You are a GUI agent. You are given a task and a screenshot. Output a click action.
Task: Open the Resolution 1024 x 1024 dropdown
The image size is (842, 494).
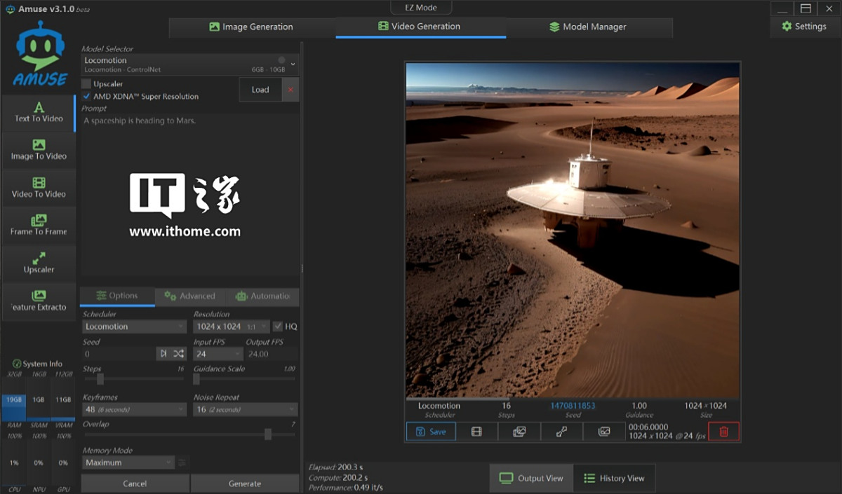231,327
